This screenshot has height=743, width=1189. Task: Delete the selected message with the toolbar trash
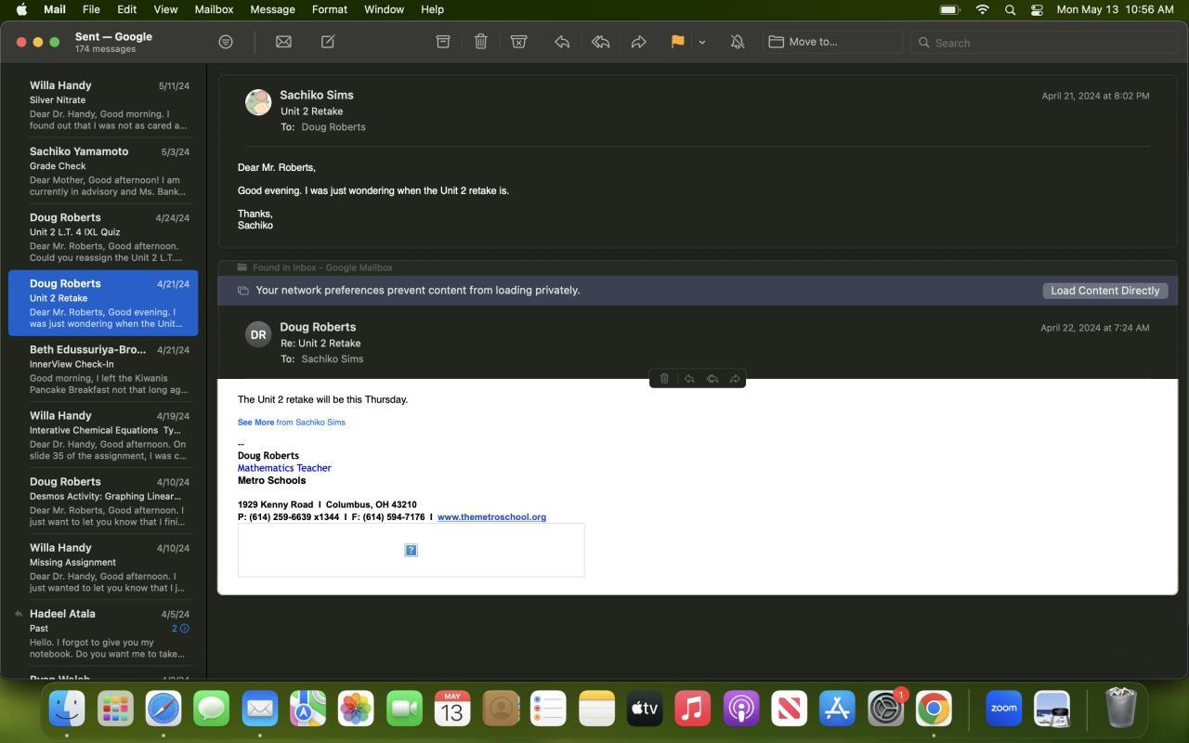480,42
